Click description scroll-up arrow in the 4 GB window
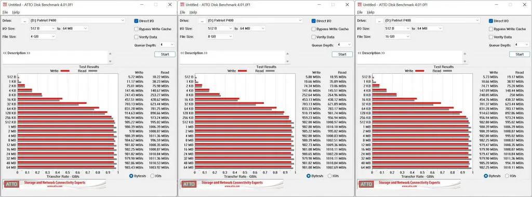Image resolution: width=532 pixels, height=197 pixels. (110, 54)
